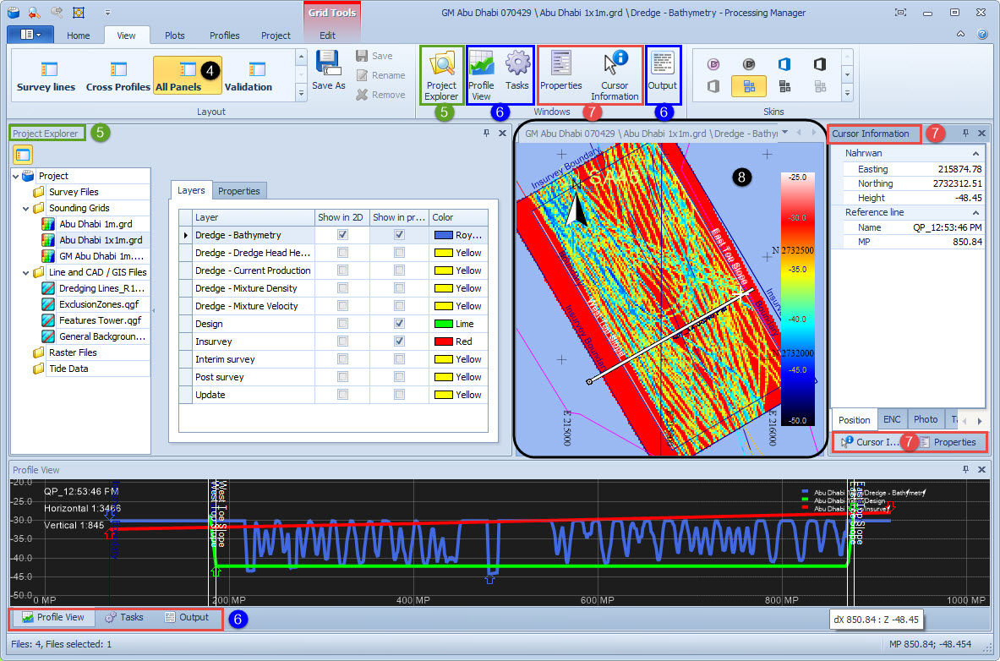Disable Show in profile for Insurvey layer

[x=399, y=341]
